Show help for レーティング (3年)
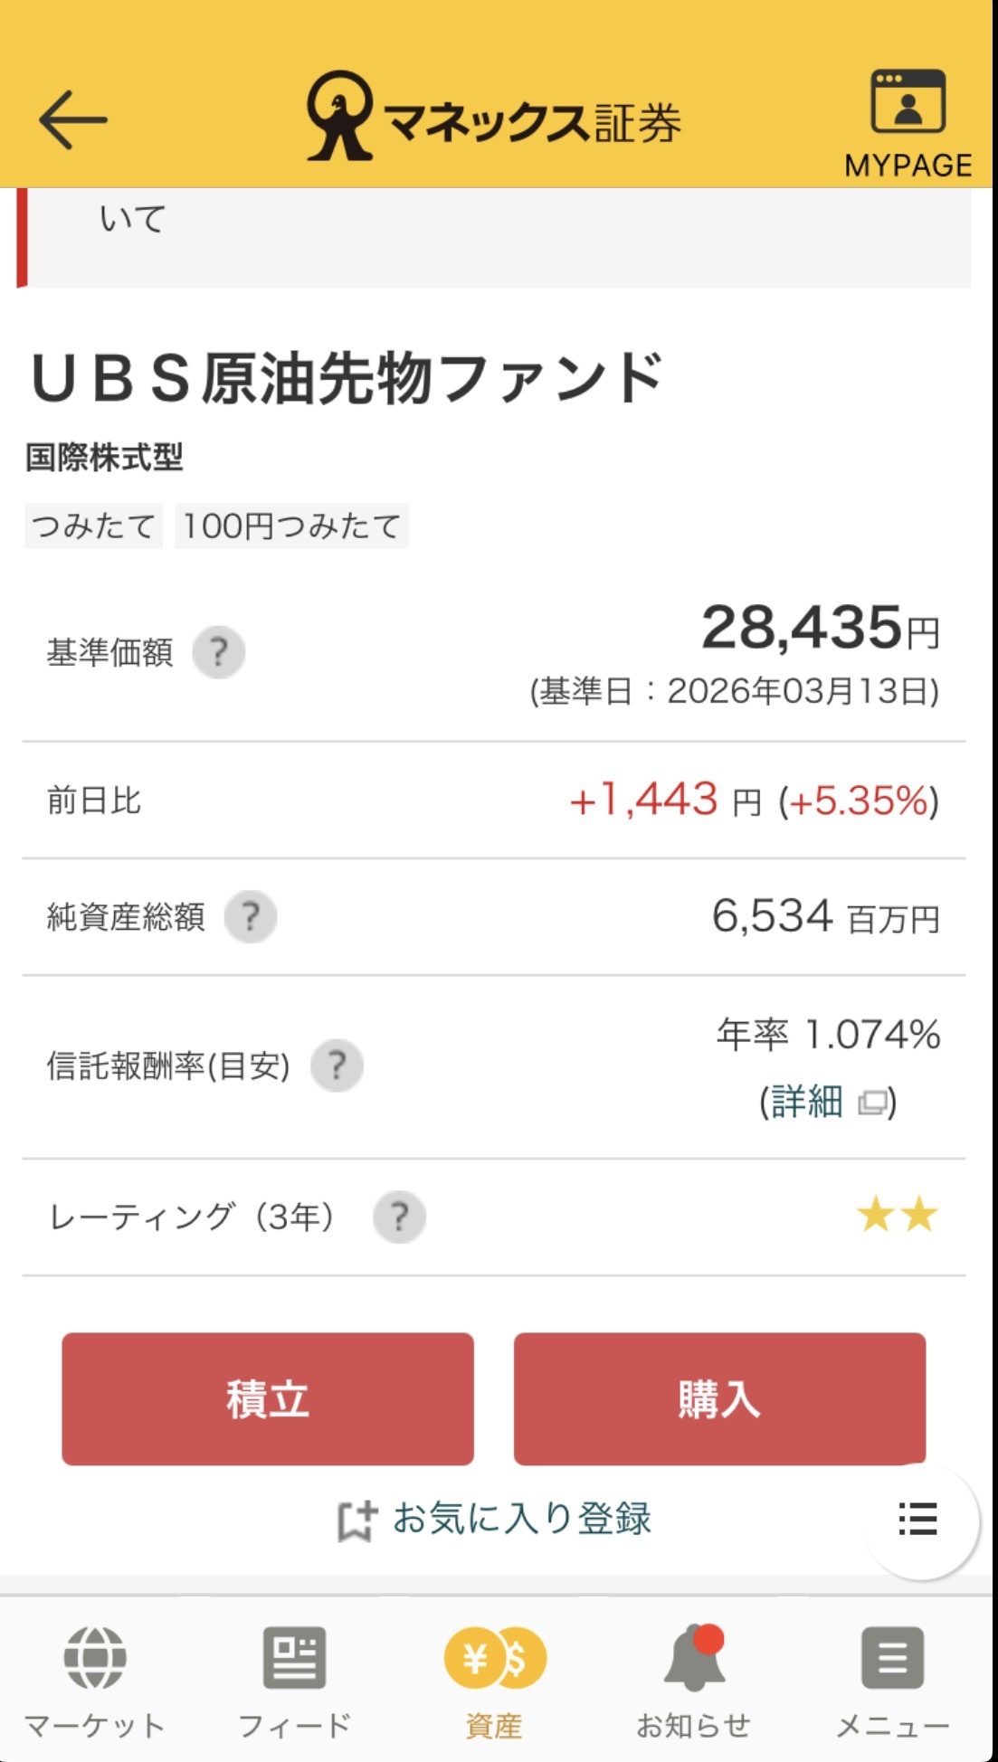998x1762 pixels. pos(399,1217)
